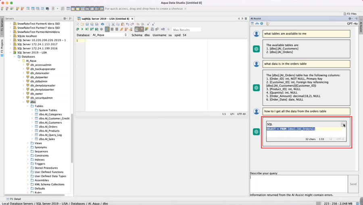Copy the generated SQL with copy icon
This screenshot has width=363, height=205.
342,124
